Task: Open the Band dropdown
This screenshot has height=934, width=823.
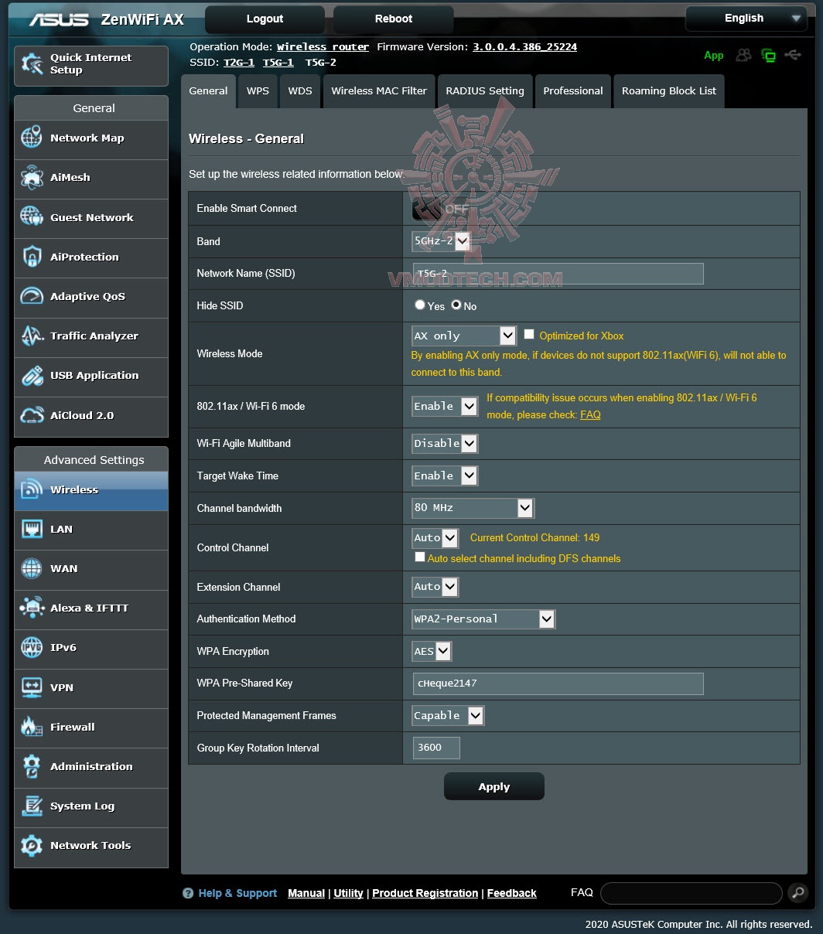Action: pos(441,241)
